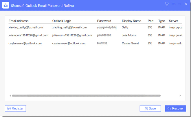
Task: Click Outlook Login joliemorris19911220@gmail.com cell
Action: [72, 35]
